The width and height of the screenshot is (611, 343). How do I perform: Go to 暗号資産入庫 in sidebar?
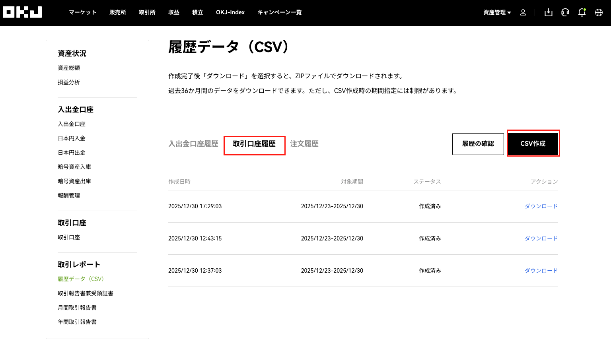point(74,167)
